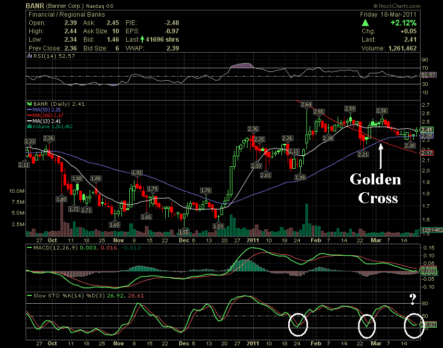Click the MACD(12,26,9) panel title
Screen dimensions: 443x348
(x=55, y=248)
